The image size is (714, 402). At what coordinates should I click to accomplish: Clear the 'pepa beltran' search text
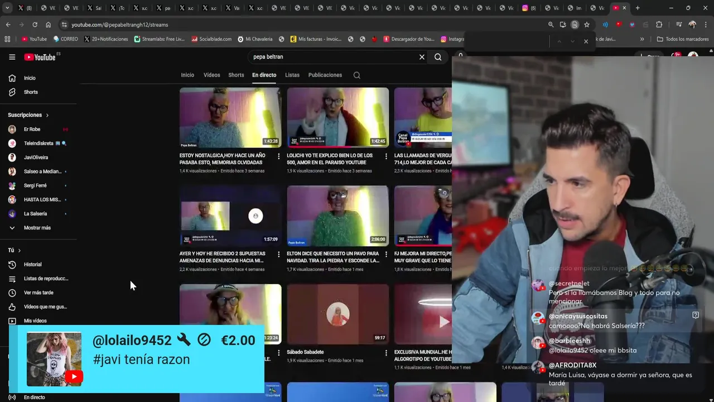[422, 57]
